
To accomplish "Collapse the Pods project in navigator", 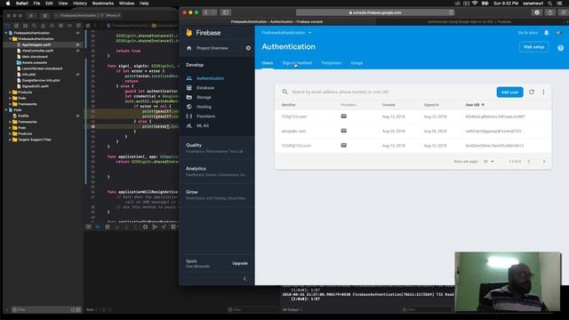I will pyautogui.click(x=6, y=110).
